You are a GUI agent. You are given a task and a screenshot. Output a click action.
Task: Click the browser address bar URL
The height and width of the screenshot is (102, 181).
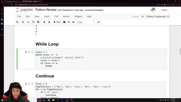pos(33,5)
